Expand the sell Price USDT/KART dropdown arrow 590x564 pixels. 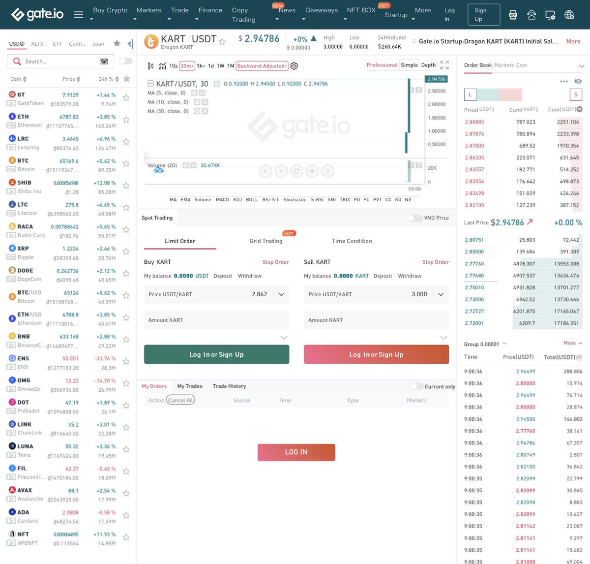pos(441,294)
